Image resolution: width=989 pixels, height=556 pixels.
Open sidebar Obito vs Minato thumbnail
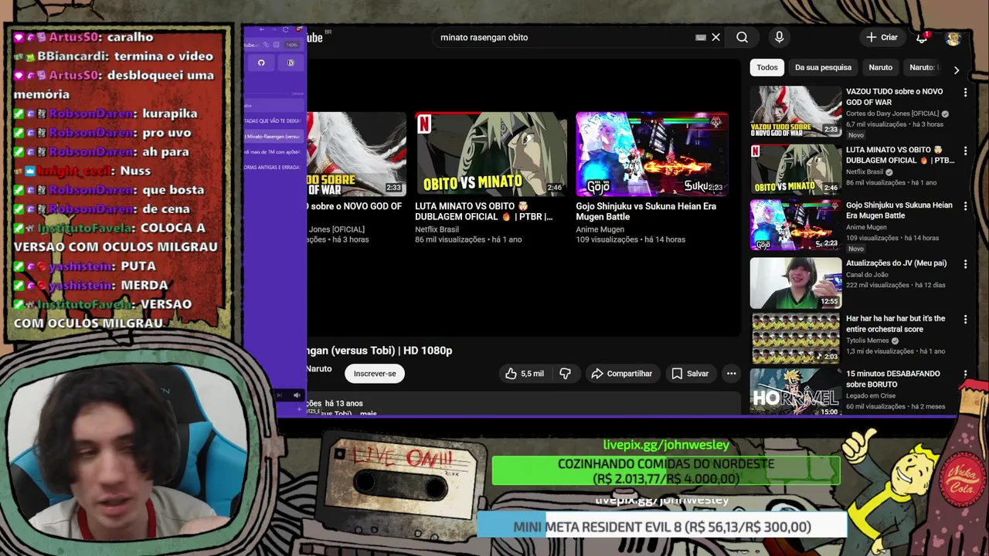pyautogui.click(x=796, y=168)
